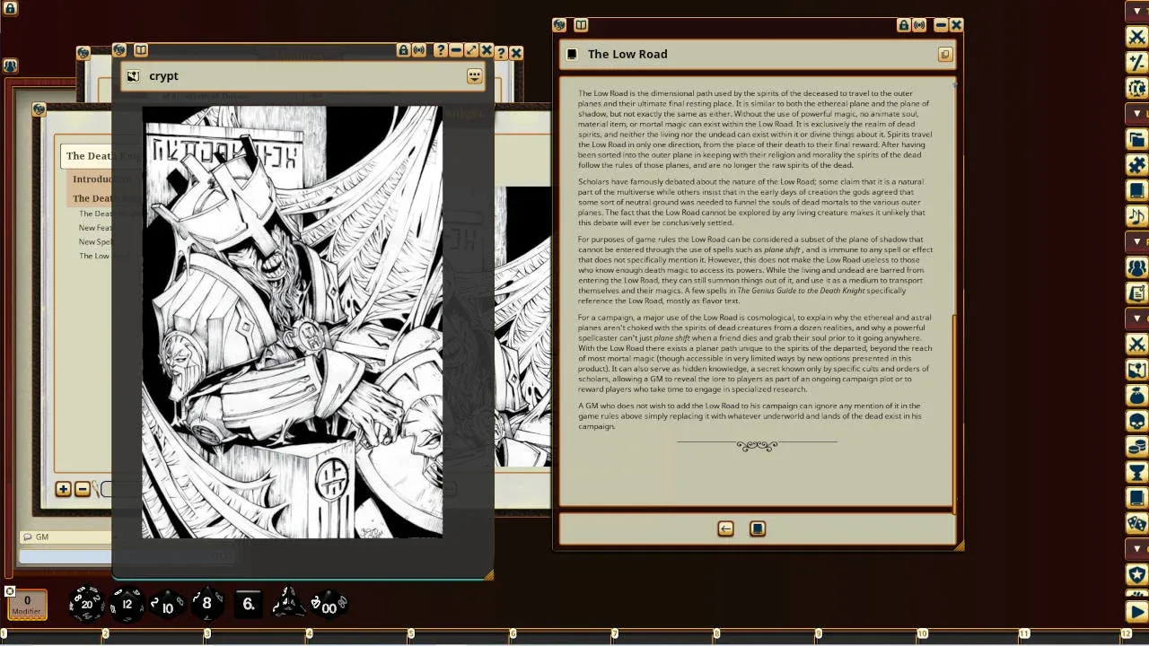Open the Quests chalice sidebar icon
Viewport: 1149px width, 646px height.
click(1136, 472)
